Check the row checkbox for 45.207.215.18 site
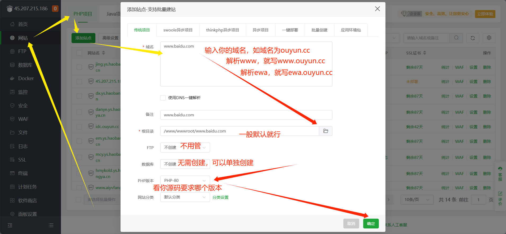This screenshot has width=506, height=234. [x=79, y=81]
